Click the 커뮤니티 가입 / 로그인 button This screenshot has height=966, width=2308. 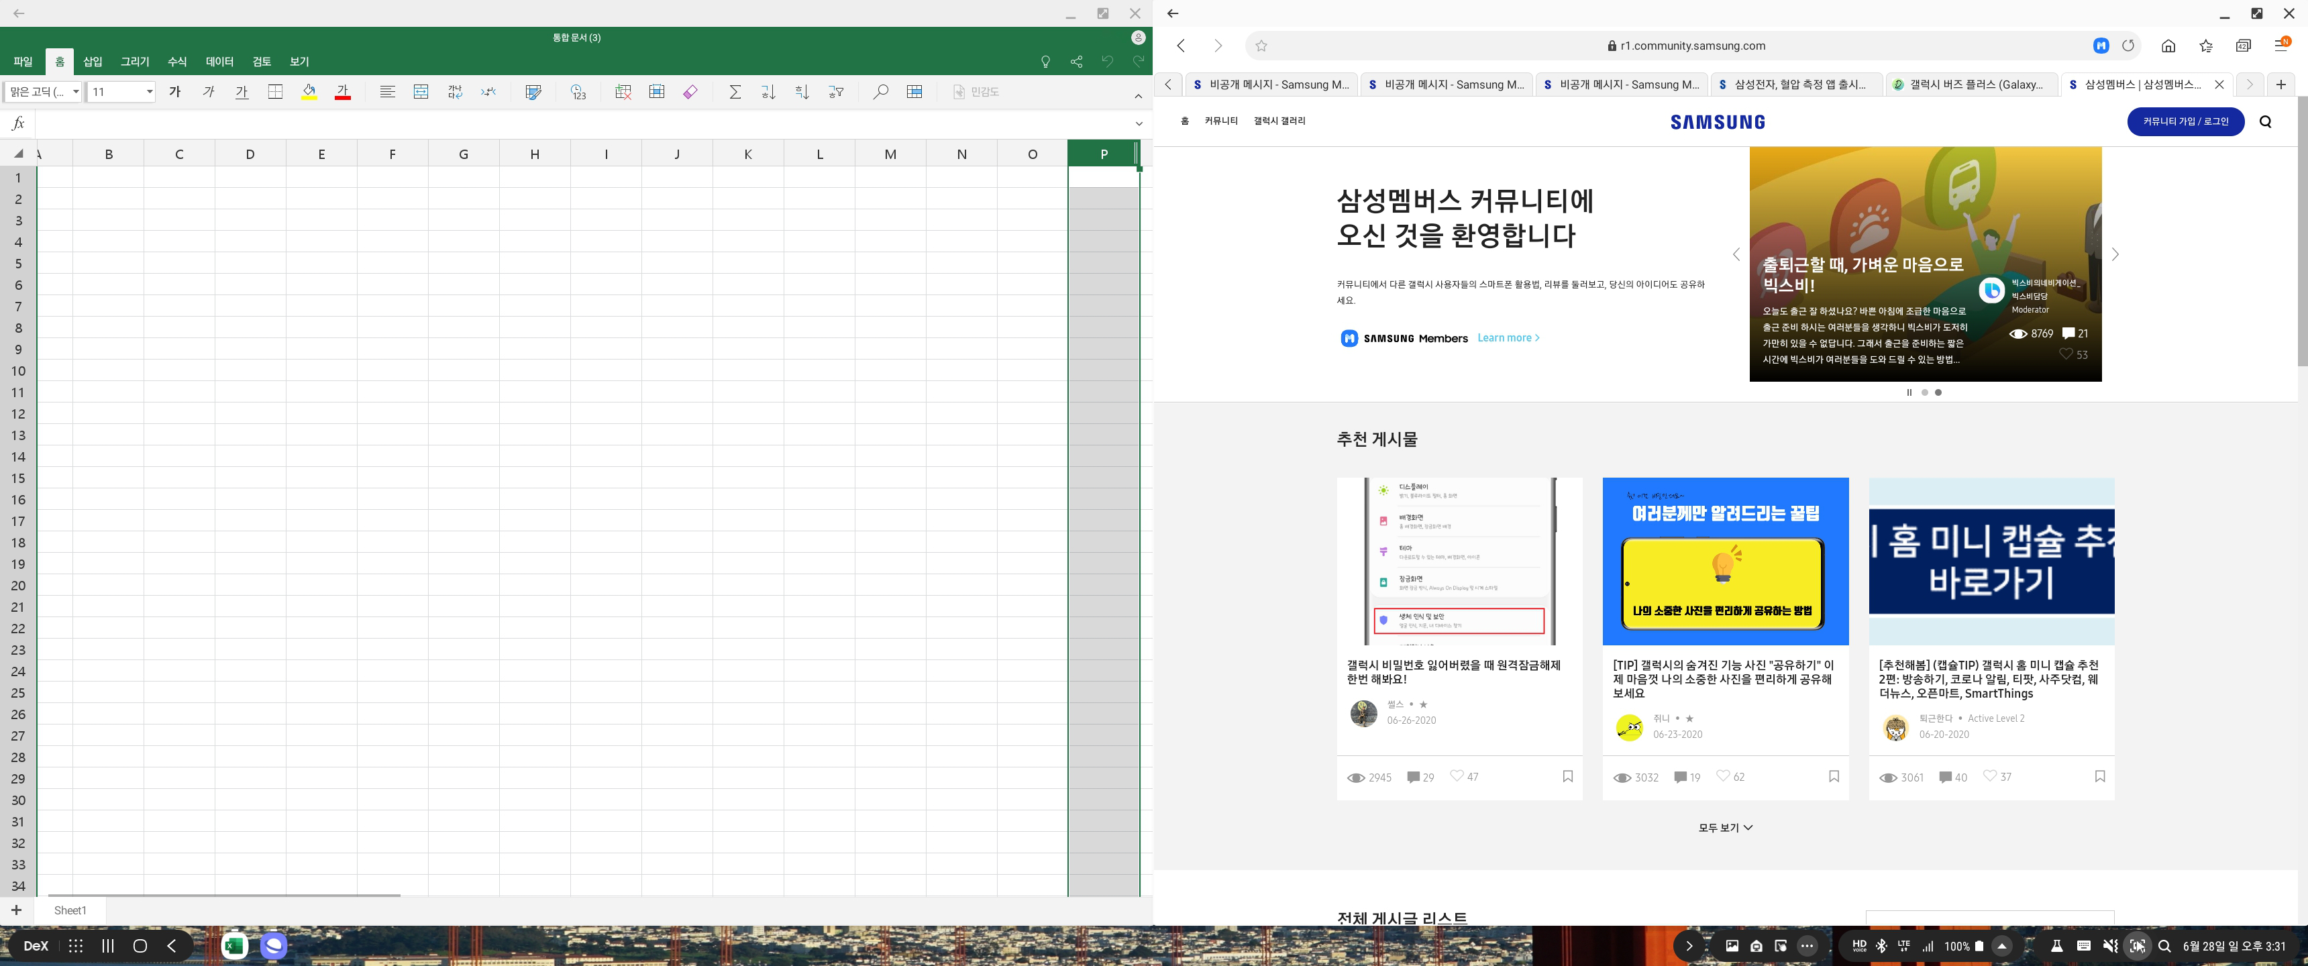click(x=2185, y=121)
